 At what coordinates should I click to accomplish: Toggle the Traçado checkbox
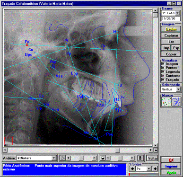pos(163,80)
